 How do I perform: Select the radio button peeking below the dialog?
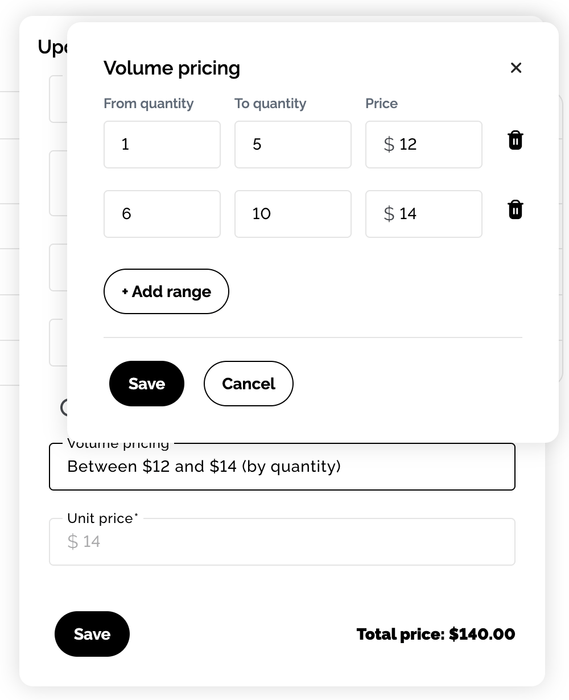[64, 407]
